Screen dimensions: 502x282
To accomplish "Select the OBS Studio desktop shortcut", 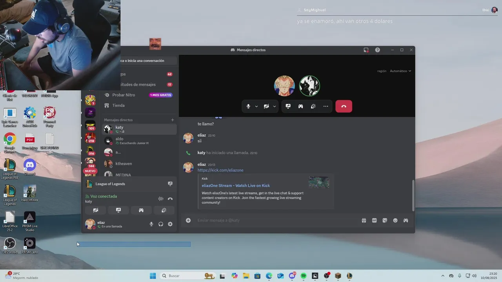I will [10, 246].
